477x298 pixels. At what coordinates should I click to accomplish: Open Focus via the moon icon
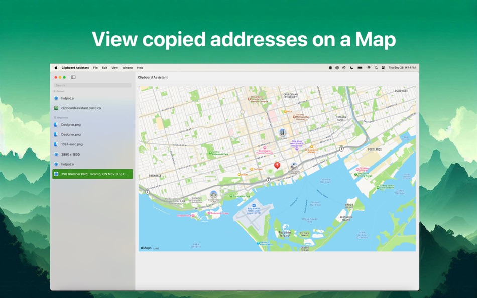point(351,68)
